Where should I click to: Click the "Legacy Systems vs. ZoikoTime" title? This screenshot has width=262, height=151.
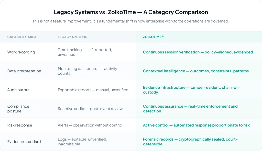point(131,12)
